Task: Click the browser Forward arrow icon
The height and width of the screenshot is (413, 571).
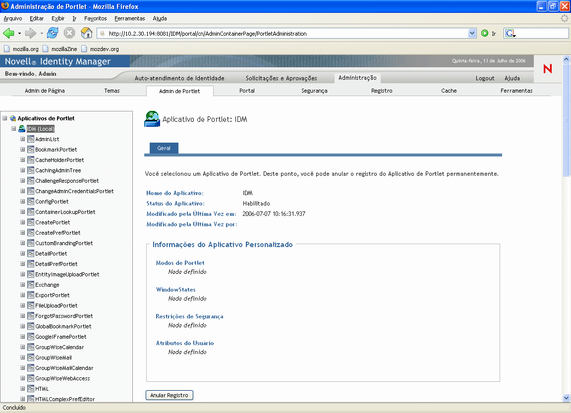Action: click(x=31, y=33)
